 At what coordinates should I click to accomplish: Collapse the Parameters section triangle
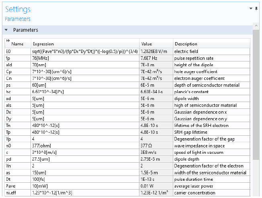6,30
